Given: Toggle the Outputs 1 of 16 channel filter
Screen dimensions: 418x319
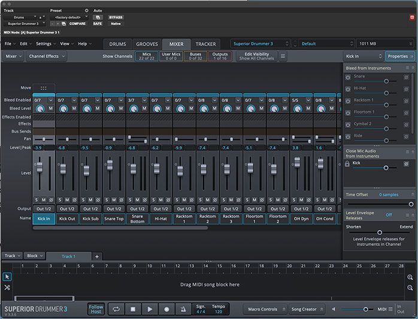Looking at the screenshot, I should pyautogui.click(x=220, y=56).
